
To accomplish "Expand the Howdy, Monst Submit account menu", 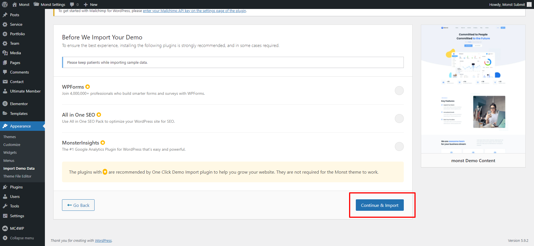I will pyautogui.click(x=507, y=4).
